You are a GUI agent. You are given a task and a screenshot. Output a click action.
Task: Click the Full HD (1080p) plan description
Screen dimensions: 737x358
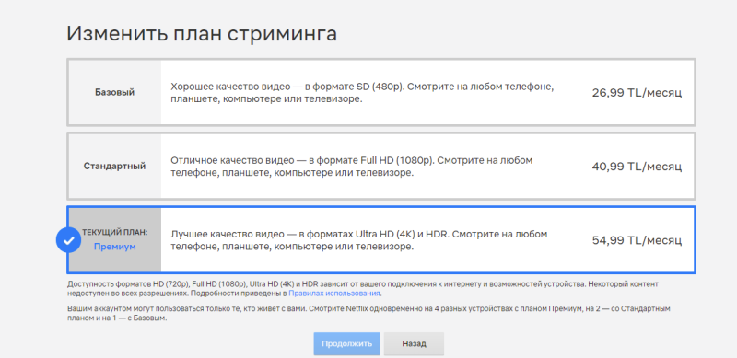[x=352, y=167]
